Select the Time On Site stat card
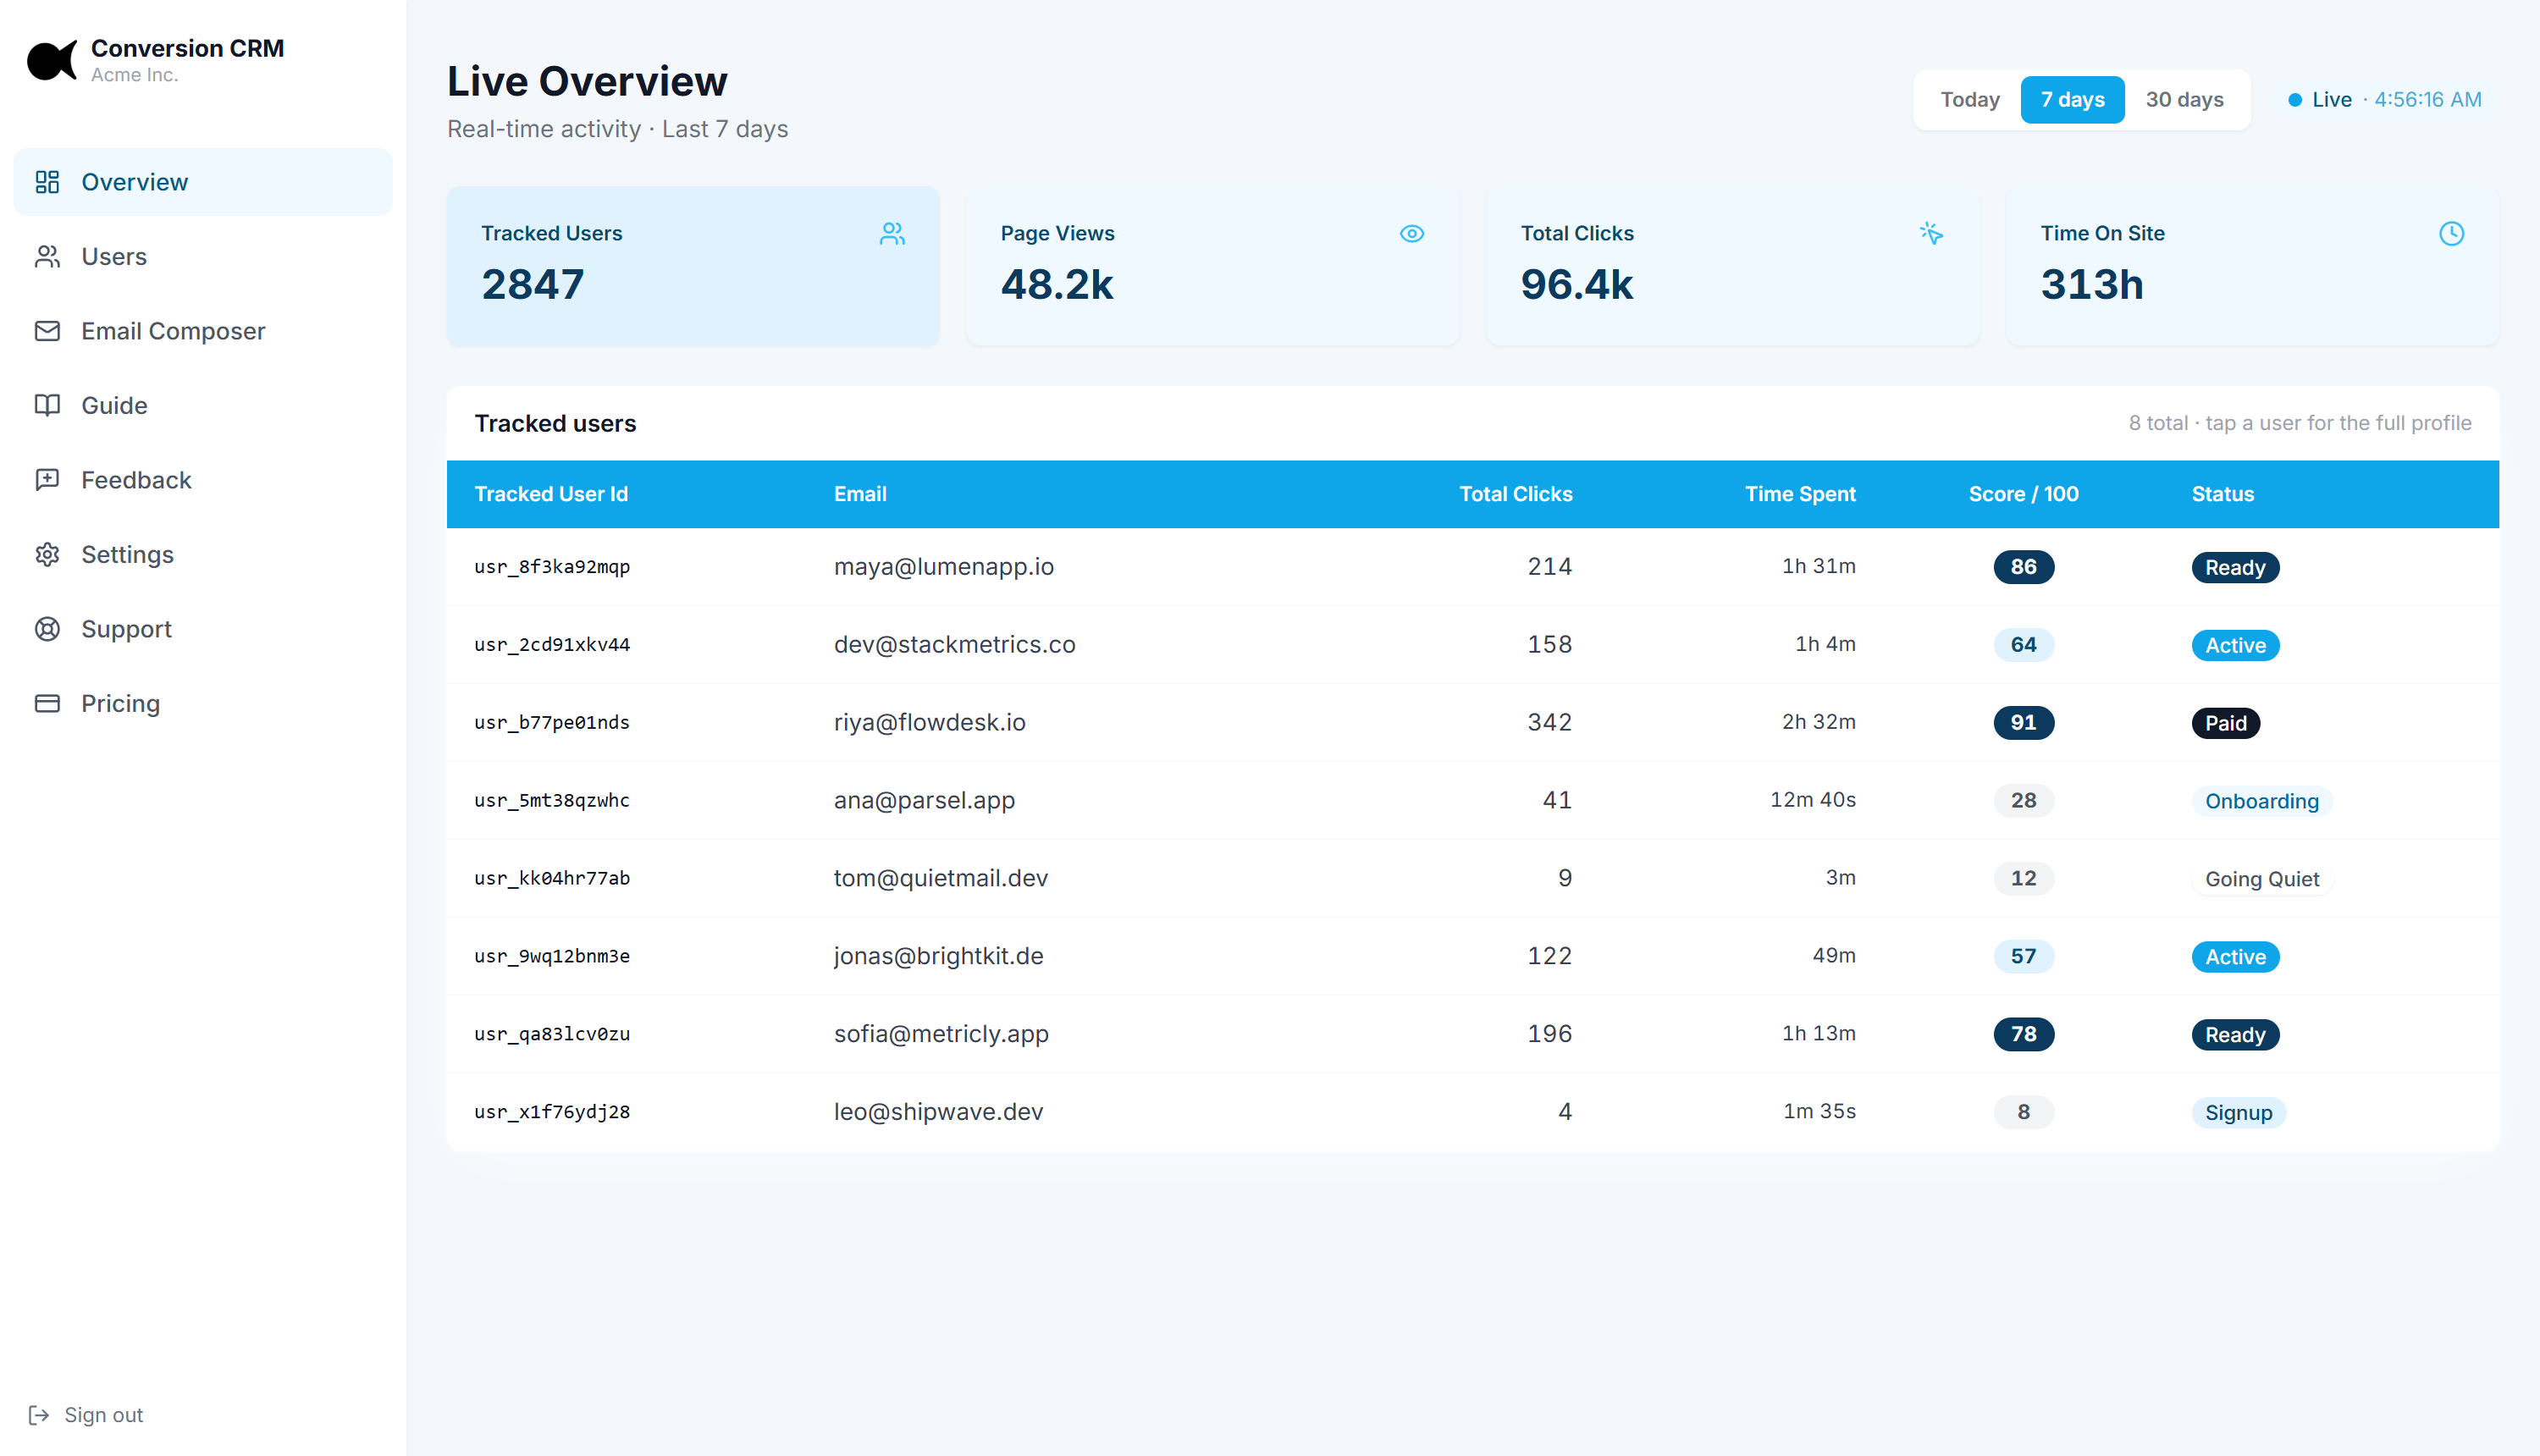Image resolution: width=2540 pixels, height=1456 pixels. [x=2252, y=266]
